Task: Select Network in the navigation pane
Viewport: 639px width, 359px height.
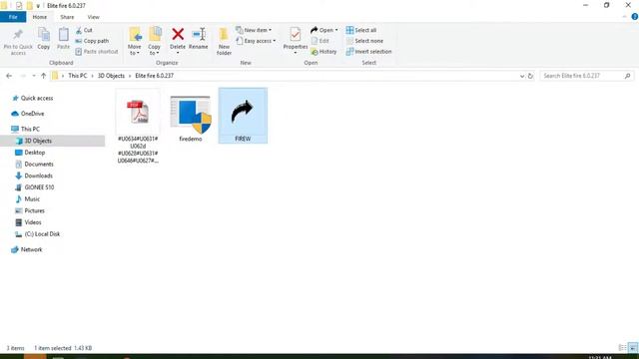Action: coord(27,249)
